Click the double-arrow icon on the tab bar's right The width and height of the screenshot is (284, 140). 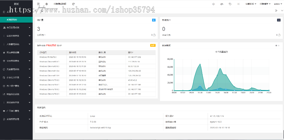[276, 10]
